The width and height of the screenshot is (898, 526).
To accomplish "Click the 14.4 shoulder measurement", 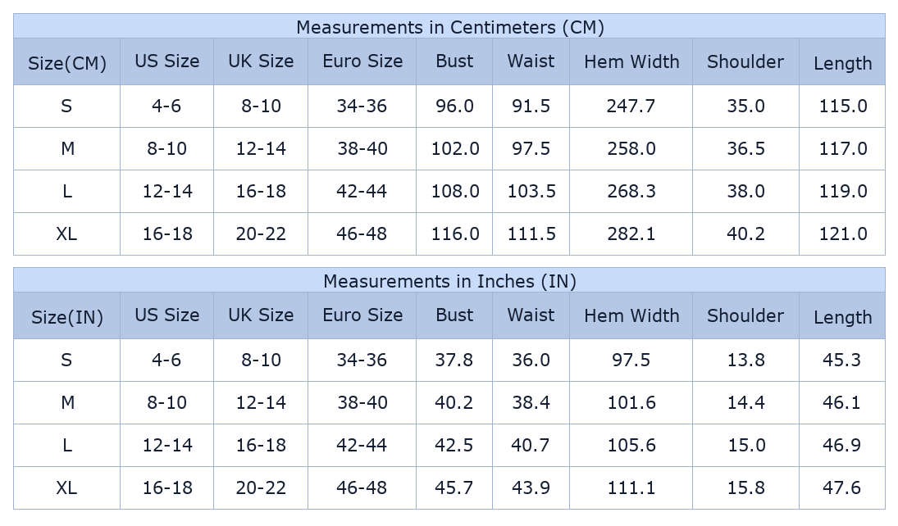I will point(745,402).
